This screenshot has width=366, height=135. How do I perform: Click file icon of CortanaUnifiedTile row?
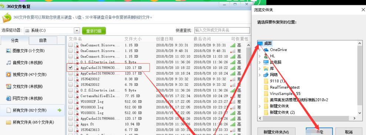pos(76,96)
